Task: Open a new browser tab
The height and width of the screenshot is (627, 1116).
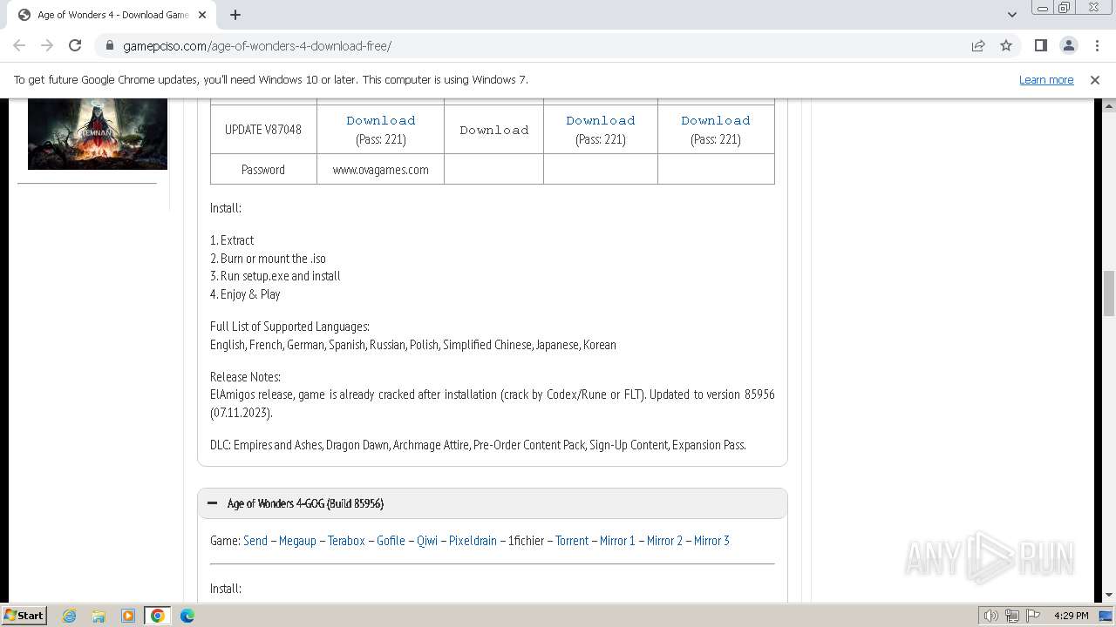Action: coord(235,15)
